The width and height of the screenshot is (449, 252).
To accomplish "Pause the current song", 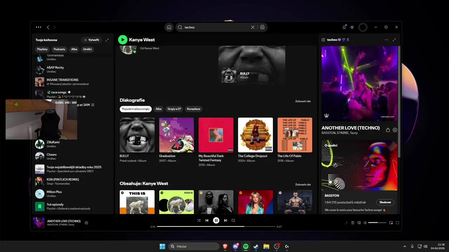I will 216,220.
